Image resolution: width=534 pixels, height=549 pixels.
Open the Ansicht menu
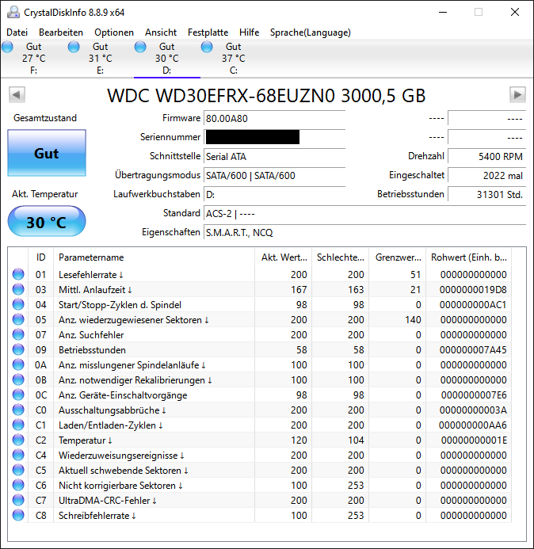point(161,32)
